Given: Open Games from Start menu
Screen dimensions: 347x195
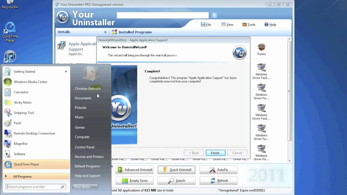Looking at the screenshot, I should [80, 127].
